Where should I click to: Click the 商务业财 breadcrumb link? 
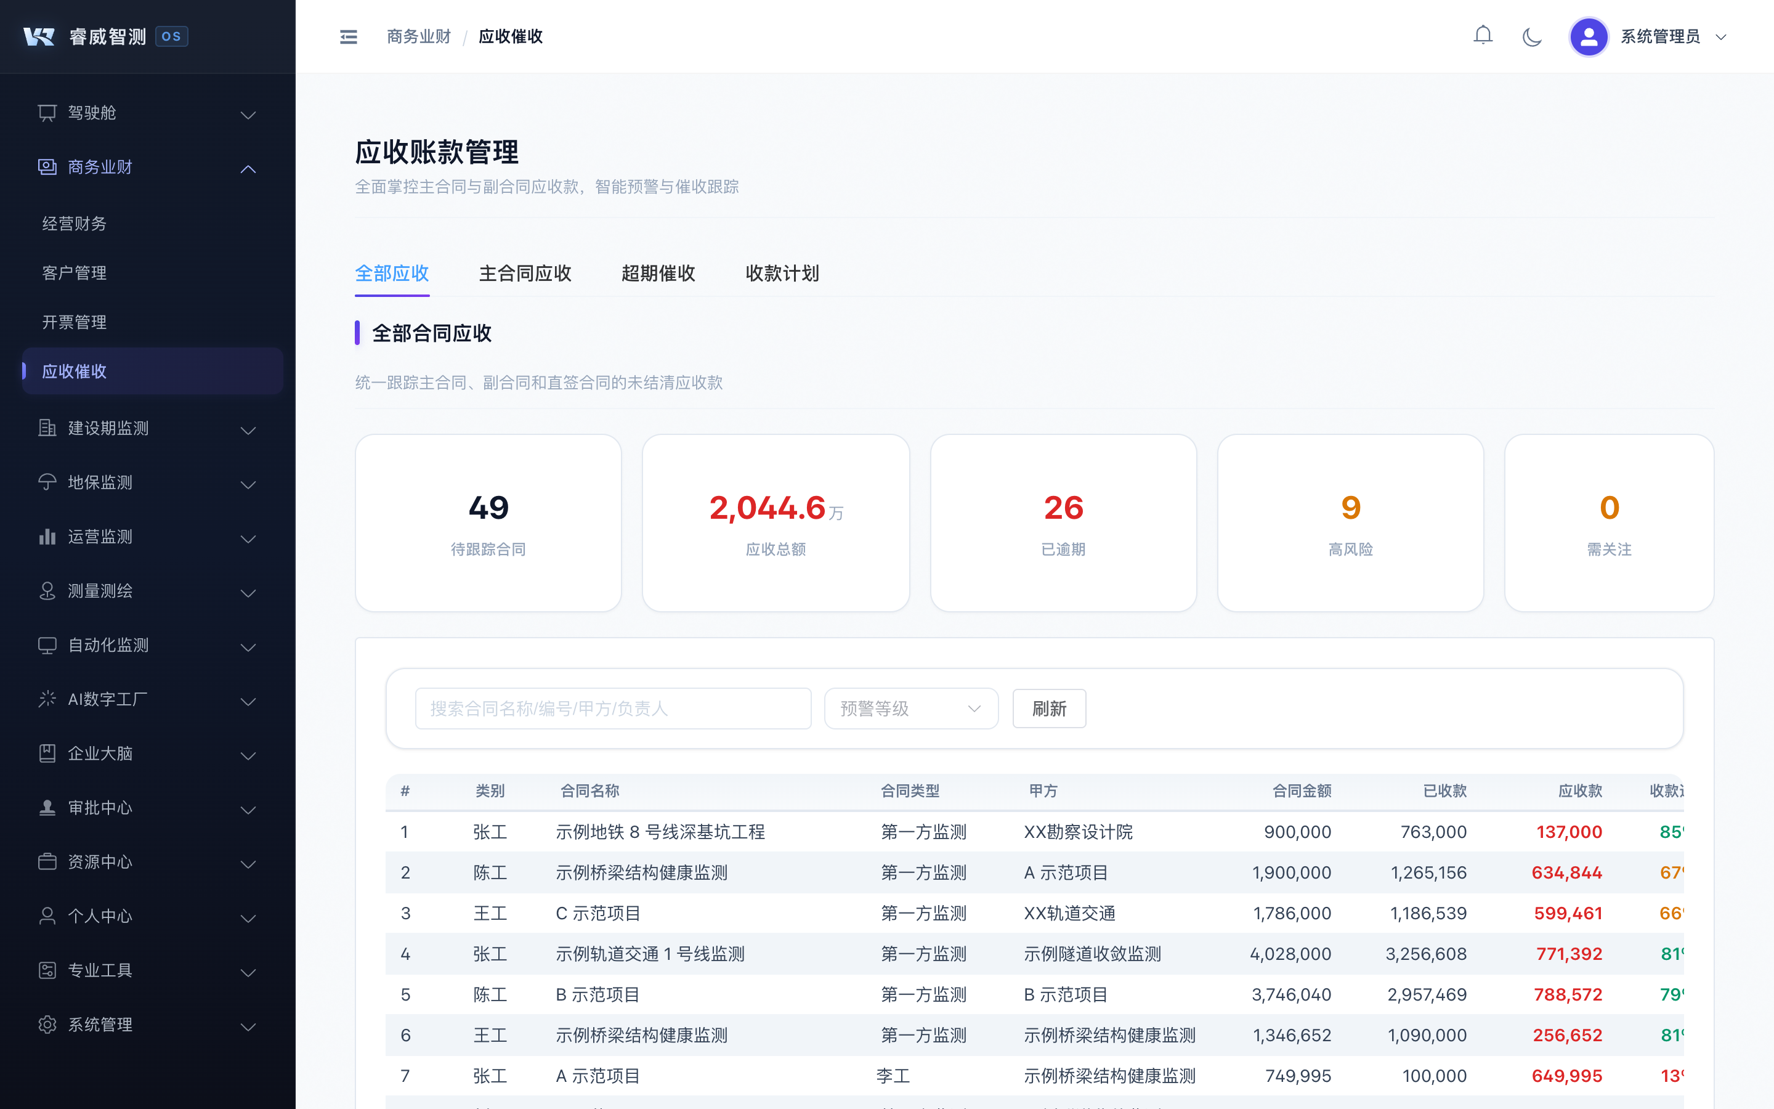click(x=419, y=37)
